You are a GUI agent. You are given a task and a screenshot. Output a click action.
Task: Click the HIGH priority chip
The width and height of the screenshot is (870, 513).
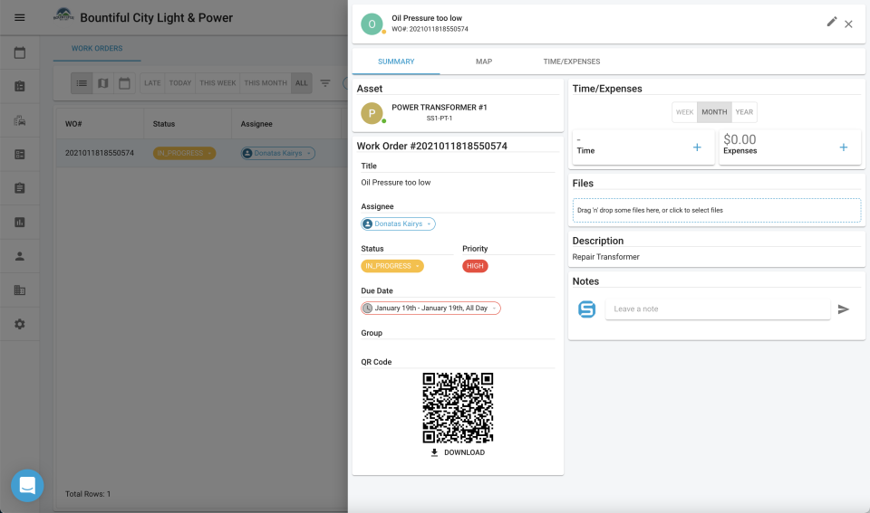[x=475, y=266]
